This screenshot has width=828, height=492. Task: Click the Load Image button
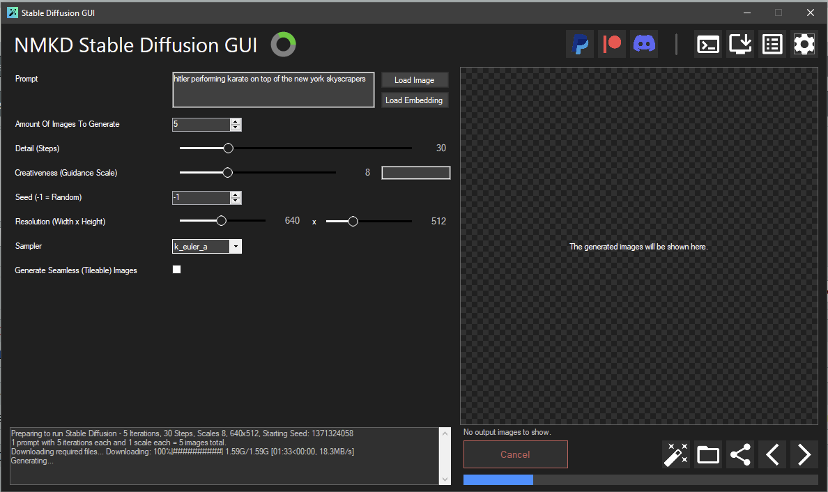[415, 79]
